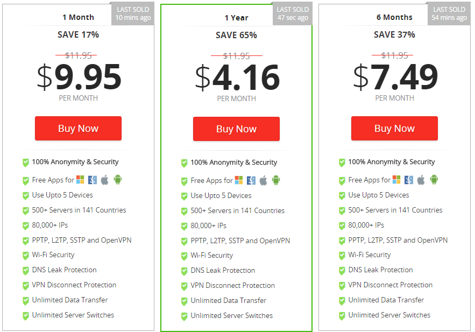Click the $4.16 per month price
Screen dimensions: 475x332
click(x=237, y=77)
